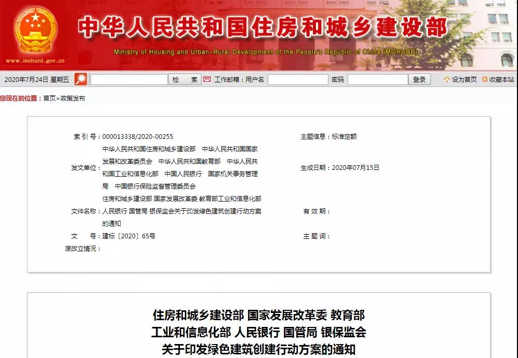Focus the search keyword input field

tap(129, 79)
